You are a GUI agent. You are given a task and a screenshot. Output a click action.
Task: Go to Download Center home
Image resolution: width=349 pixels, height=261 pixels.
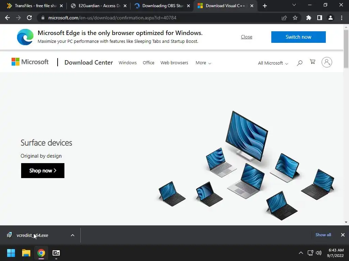coord(89,63)
